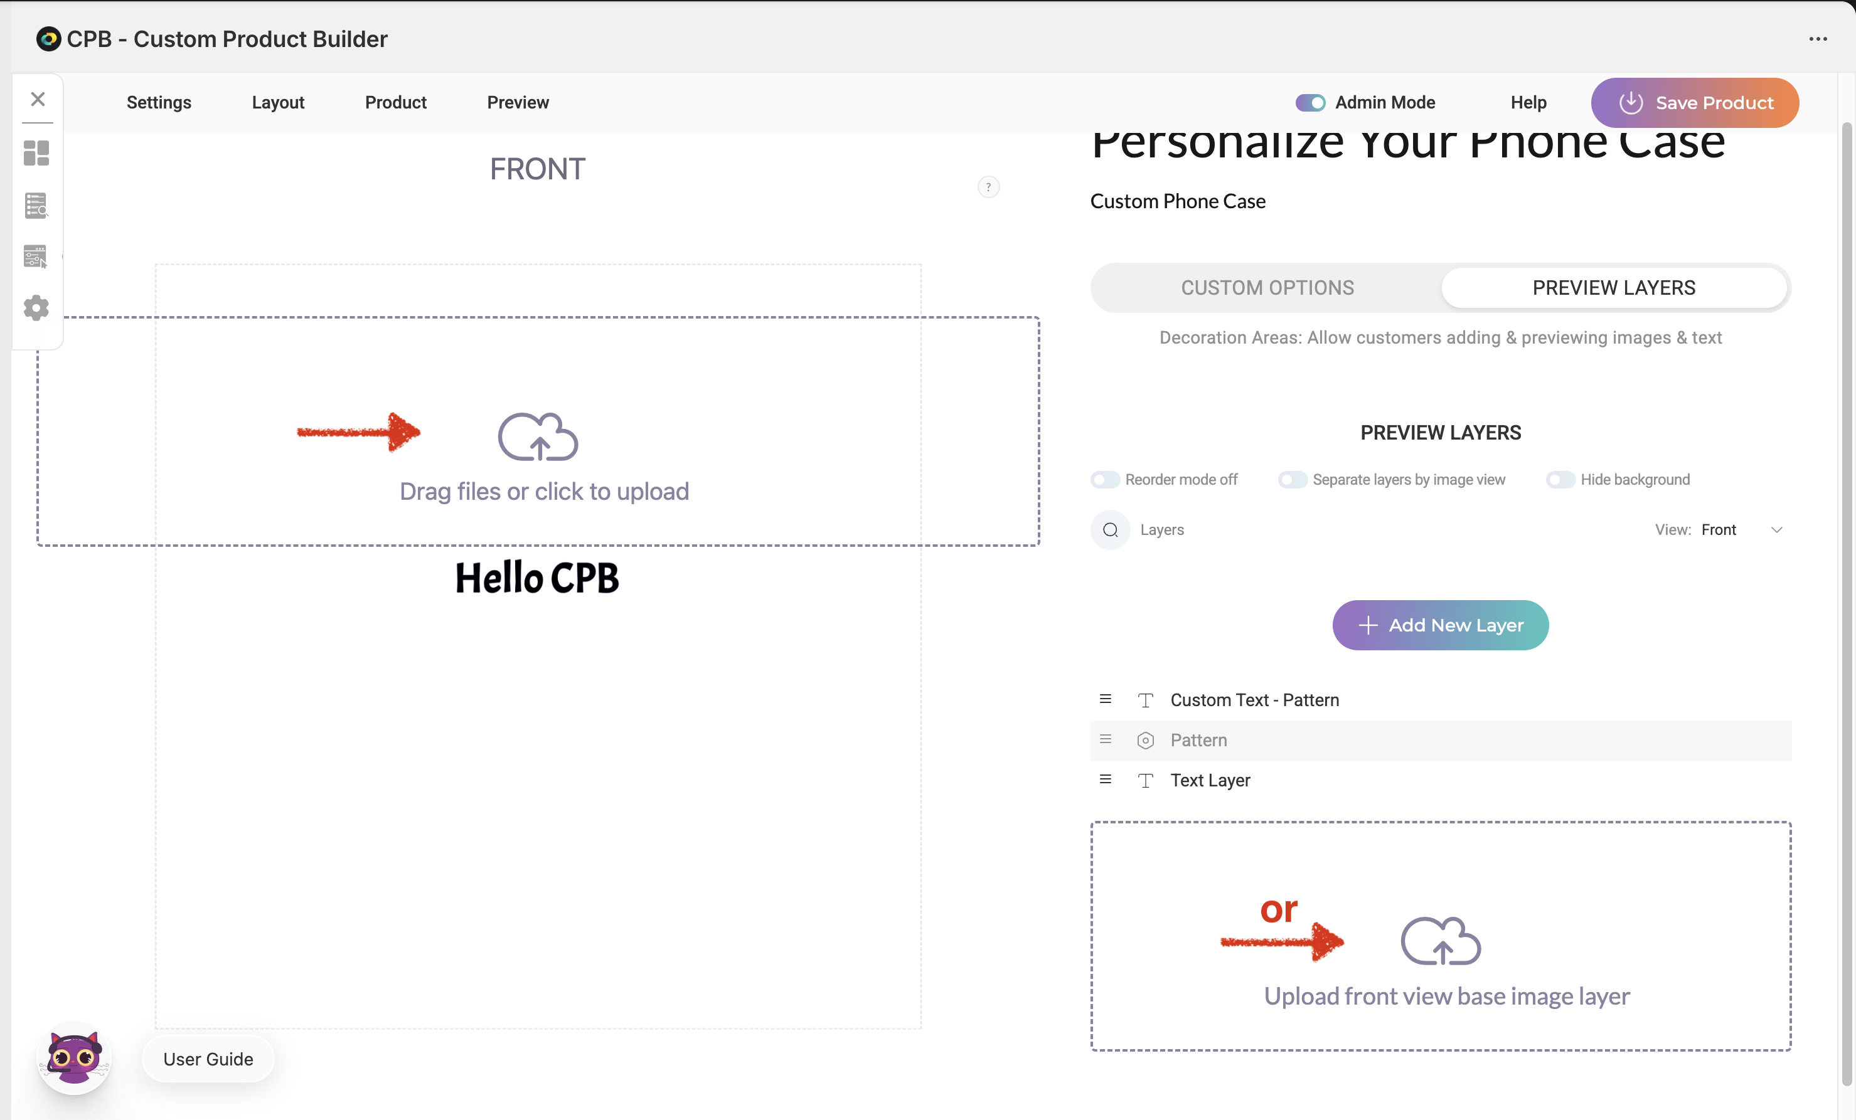Screen dimensions: 1856x1120
Task: Select the Pattern layer row
Action: click(x=1440, y=741)
